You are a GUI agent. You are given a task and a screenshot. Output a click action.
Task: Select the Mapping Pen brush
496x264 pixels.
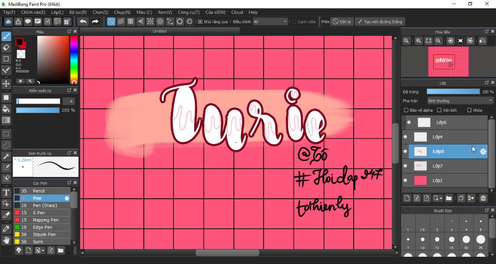(x=42, y=220)
